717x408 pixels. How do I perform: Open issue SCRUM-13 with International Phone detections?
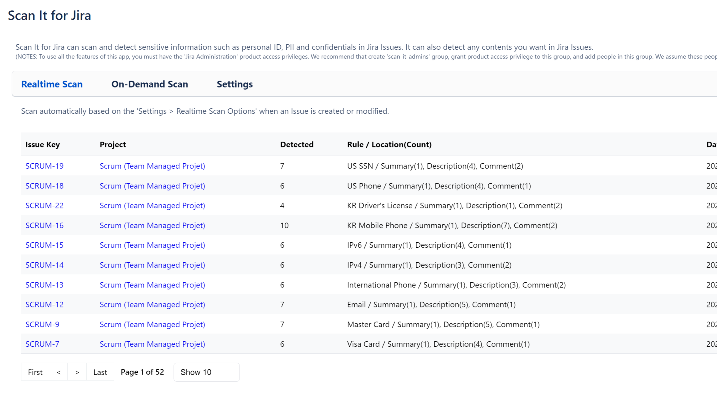pyautogui.click(x=44, y=285)
